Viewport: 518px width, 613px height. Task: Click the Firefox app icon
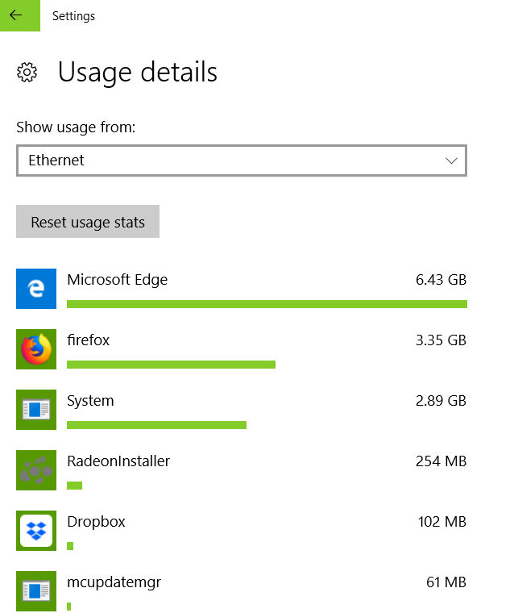[36, 349]
